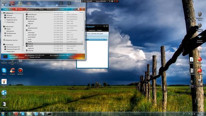Click the Windows Start orb
The height and width of the screenshot is (116, 206).
pyautogui.click(x=3, y=114)
